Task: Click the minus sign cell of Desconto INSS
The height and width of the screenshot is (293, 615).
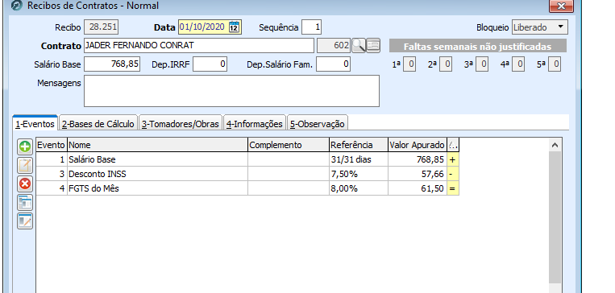Action: pos(453,174)
